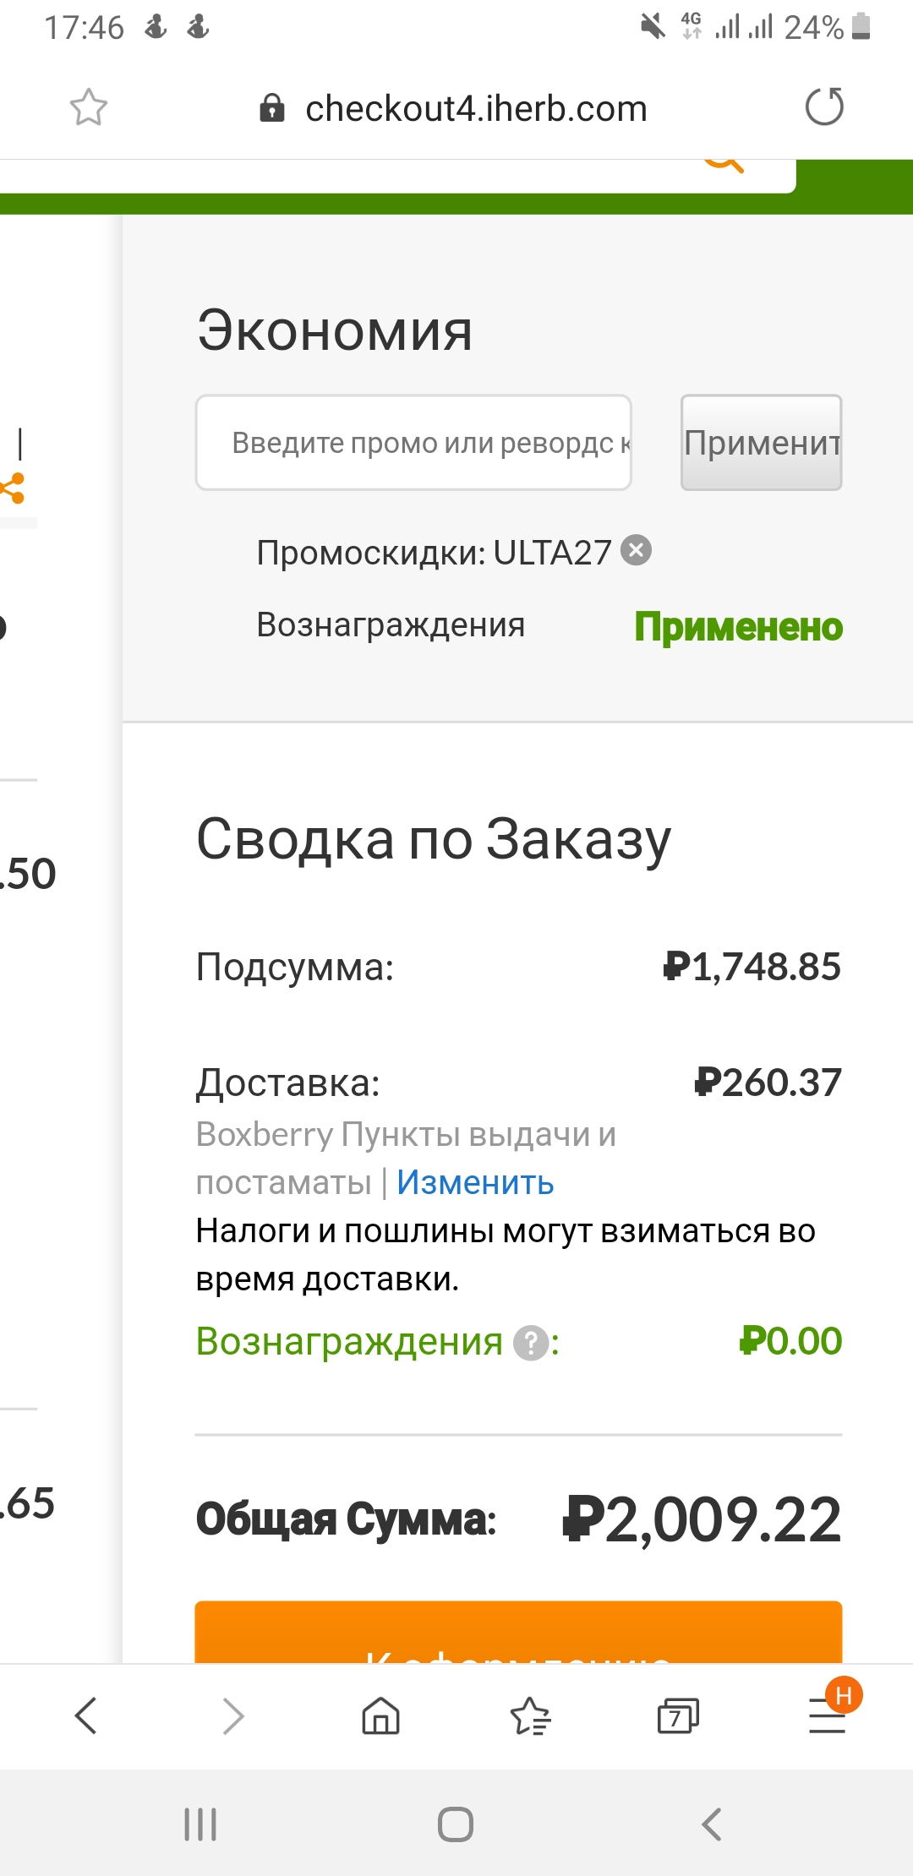Screen dimensions: 913x1876
Task: Go forward with browser forward arrow
Action: click(x=233, y=1716)
